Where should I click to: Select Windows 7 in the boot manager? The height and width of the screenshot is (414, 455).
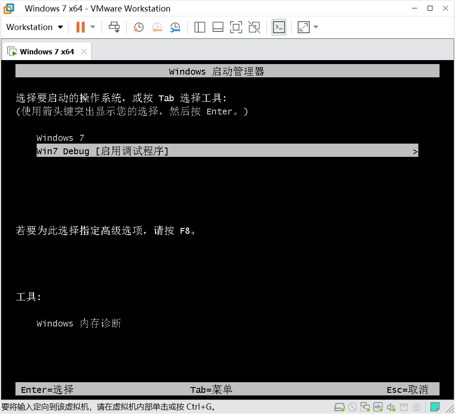pyautogui.click(x=60, y=138)
